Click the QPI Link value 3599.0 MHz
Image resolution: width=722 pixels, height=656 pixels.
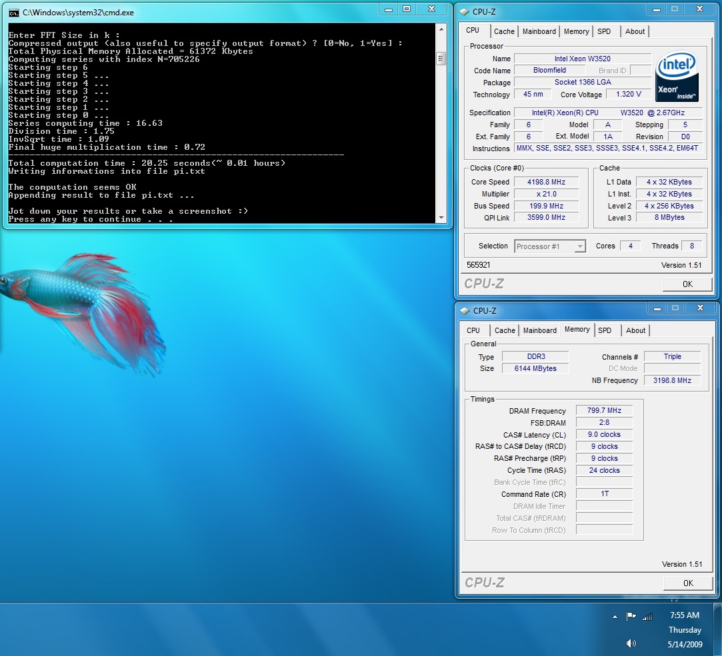(x=546, y=218)
